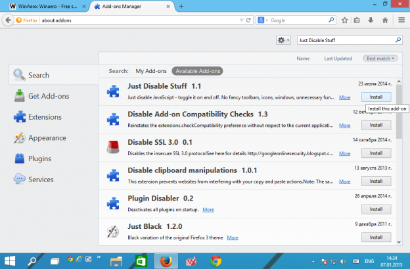Install Disable clipboard manipulations add-on
410x269 pixels.
pos(376,181)
